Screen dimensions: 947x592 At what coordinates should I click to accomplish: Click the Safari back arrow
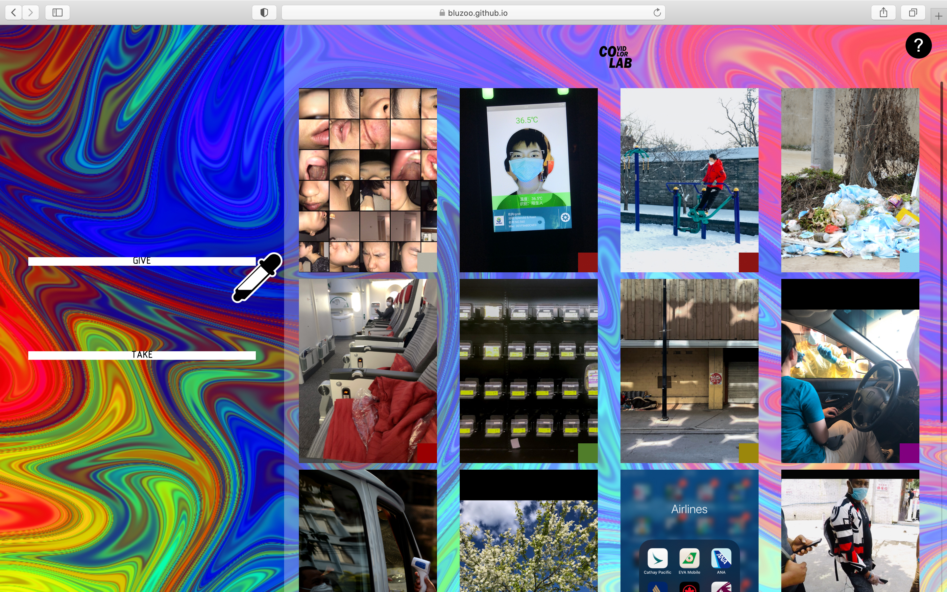click(x=14, y=12)
